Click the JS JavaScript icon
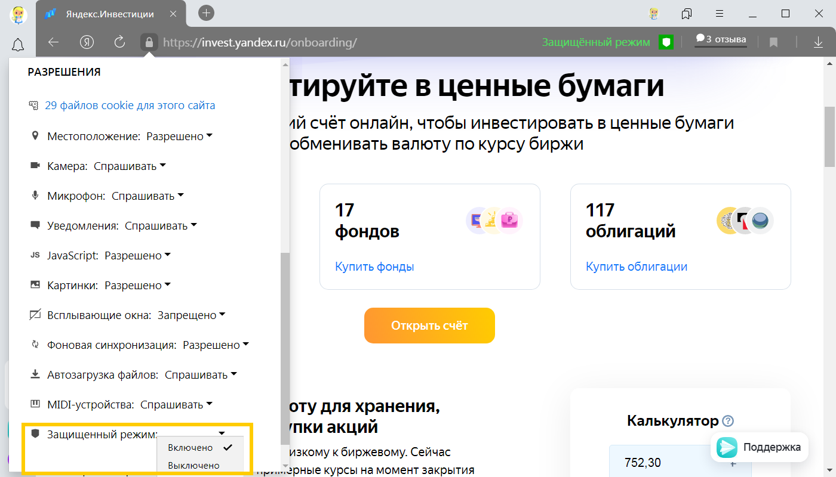This screenshot has width=836, height=477. point(35,256)
